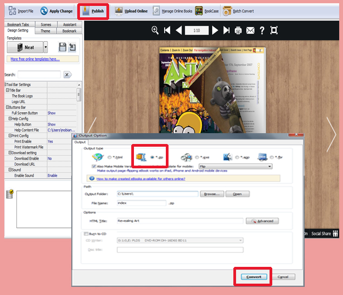Select the *.exe output type radio

(197, 157)
